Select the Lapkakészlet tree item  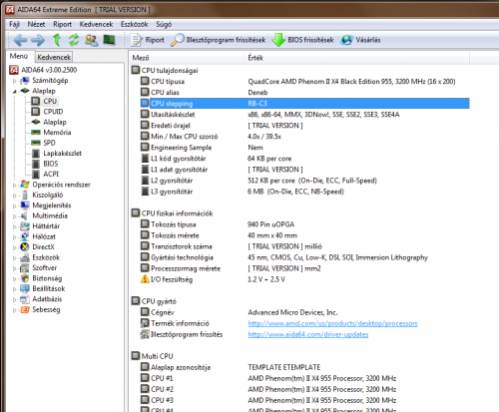tap(62, 154)
